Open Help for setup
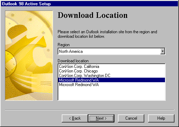 pyautogui.click(x=161, y=118)
